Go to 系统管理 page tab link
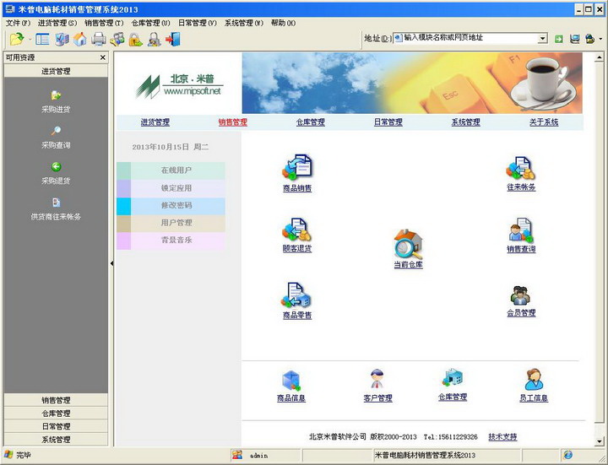Screen dimensions: 608x465 point(465,122)
